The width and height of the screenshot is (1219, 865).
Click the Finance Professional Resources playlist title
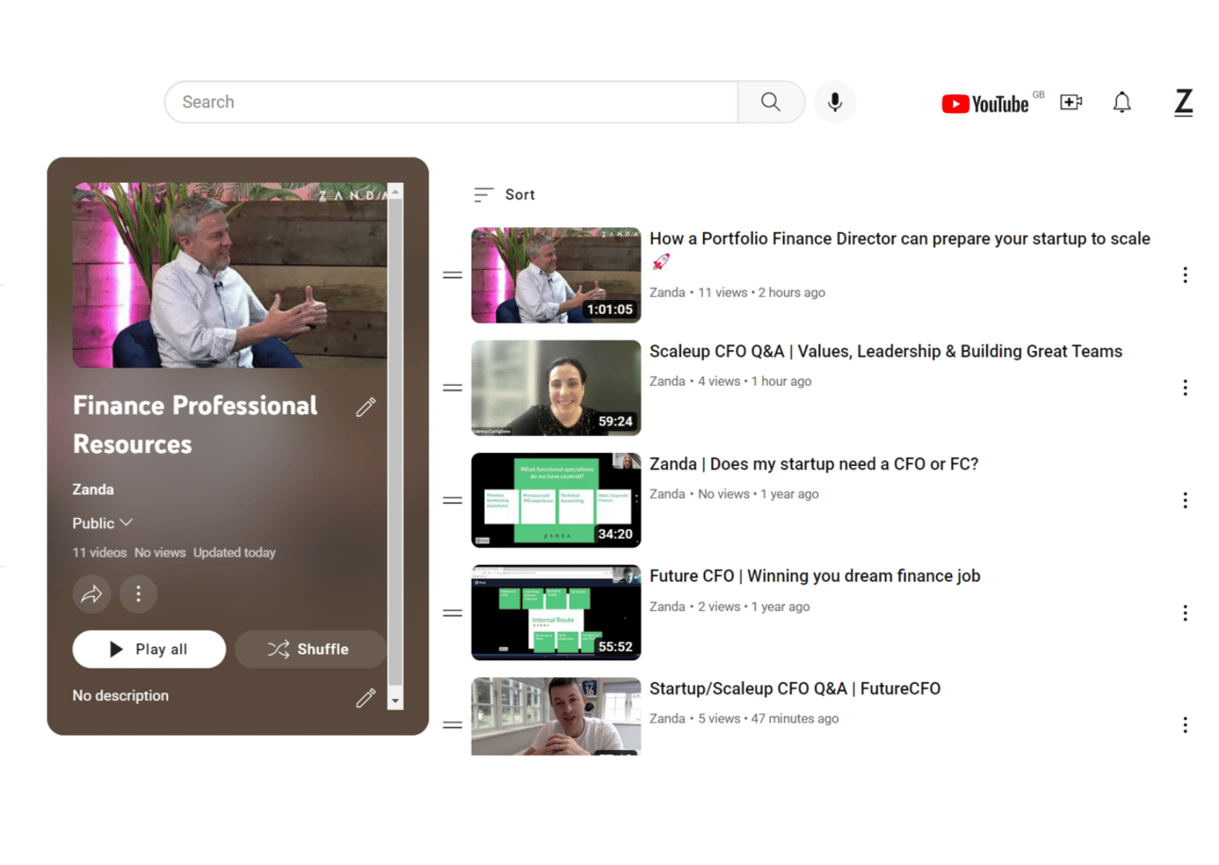(195, 424)
